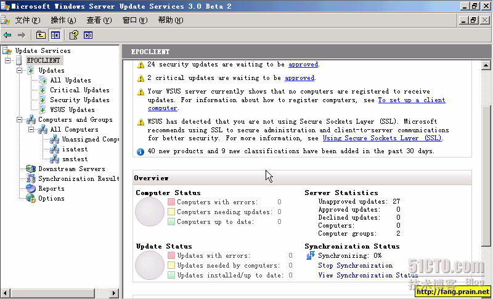
Task: Click the Back arrow toolbar icon
Action: point(7,35)
